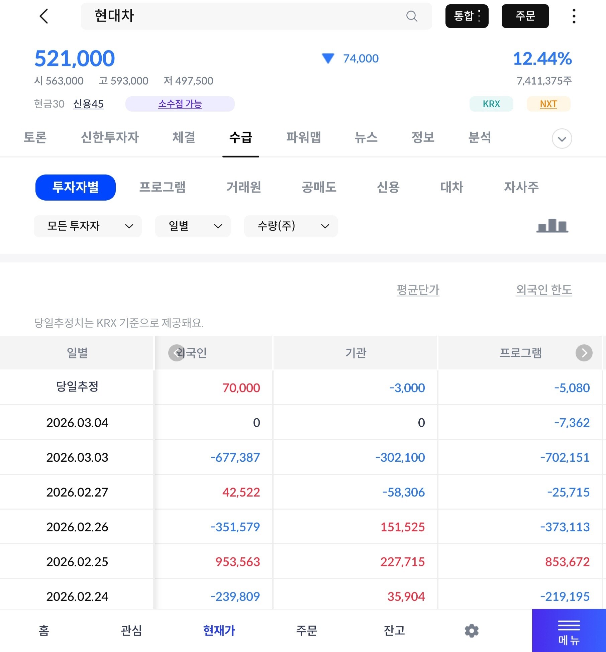Click the 2026.02.25 date row

point(77,562)
